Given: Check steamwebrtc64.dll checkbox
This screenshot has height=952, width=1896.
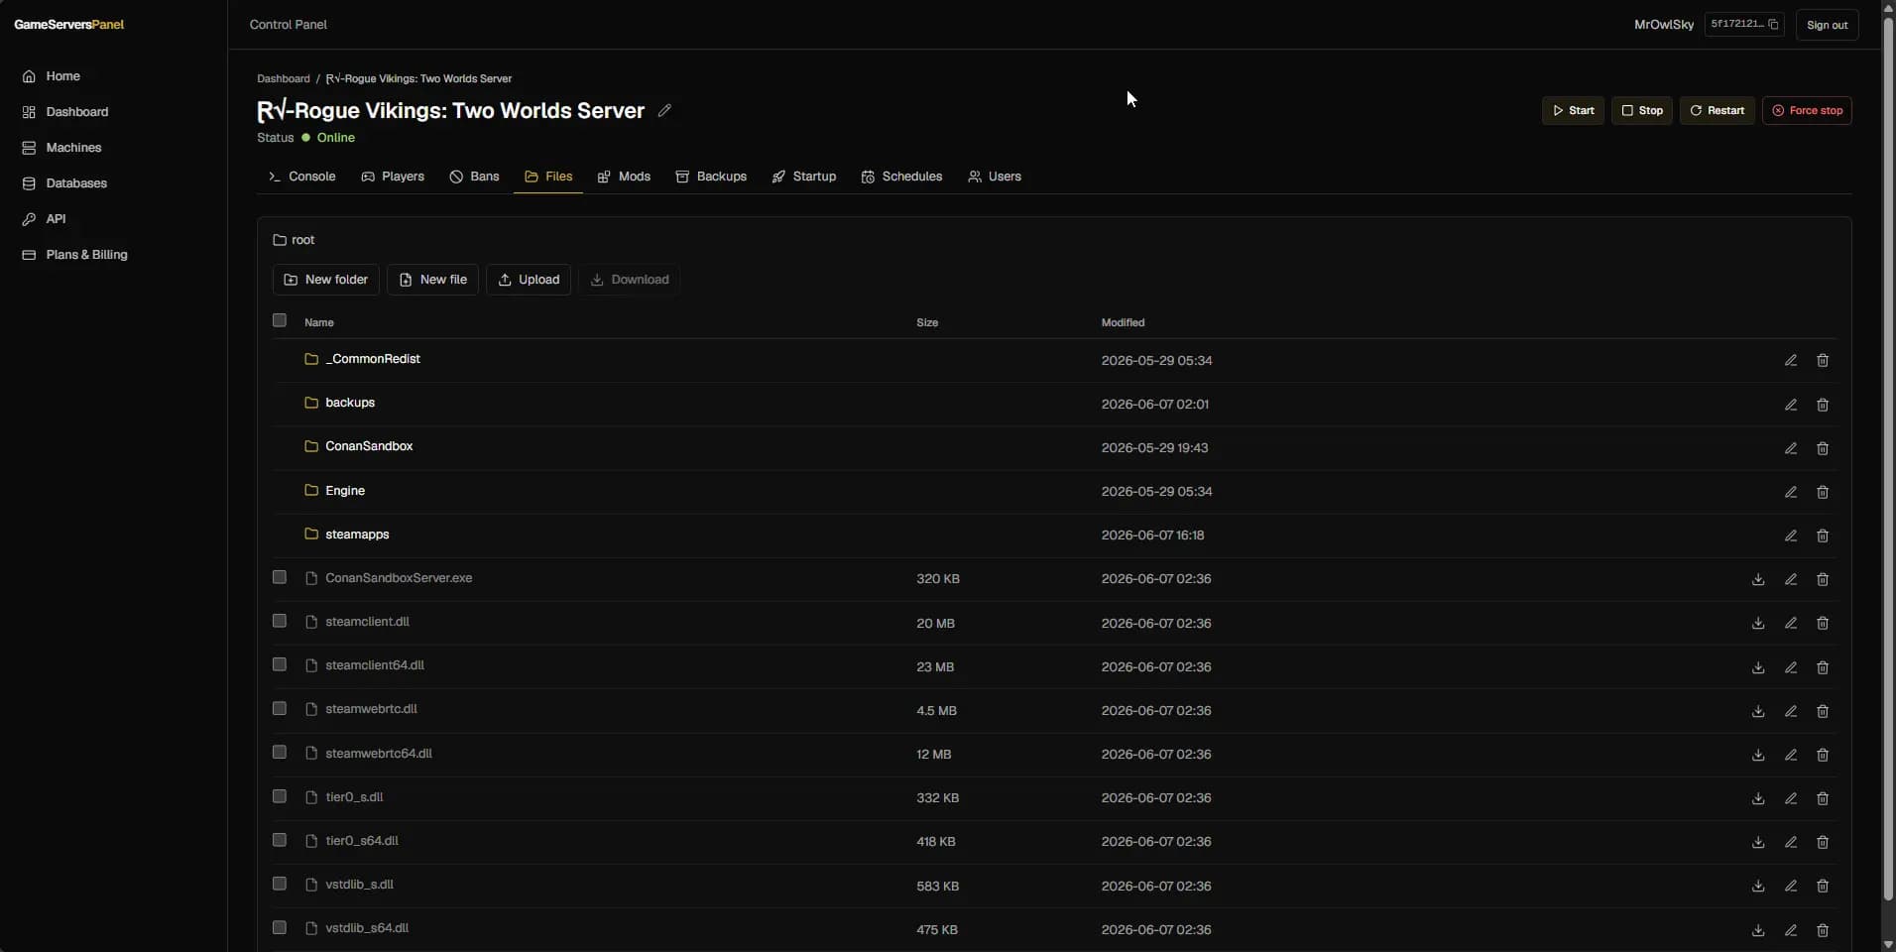Looking at the screenshot, I should (280, 752).
